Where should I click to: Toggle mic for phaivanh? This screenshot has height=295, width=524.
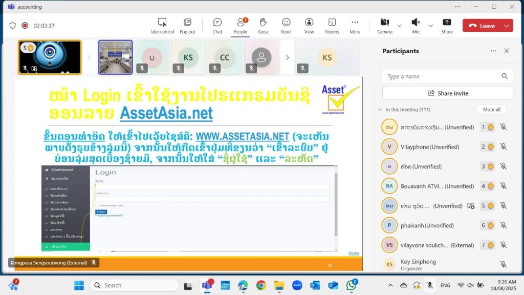pyautogui.click(x=504, y=225)
